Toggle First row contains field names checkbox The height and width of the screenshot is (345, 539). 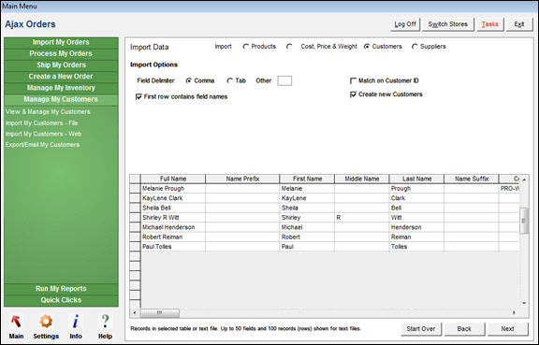click(138, 97)
